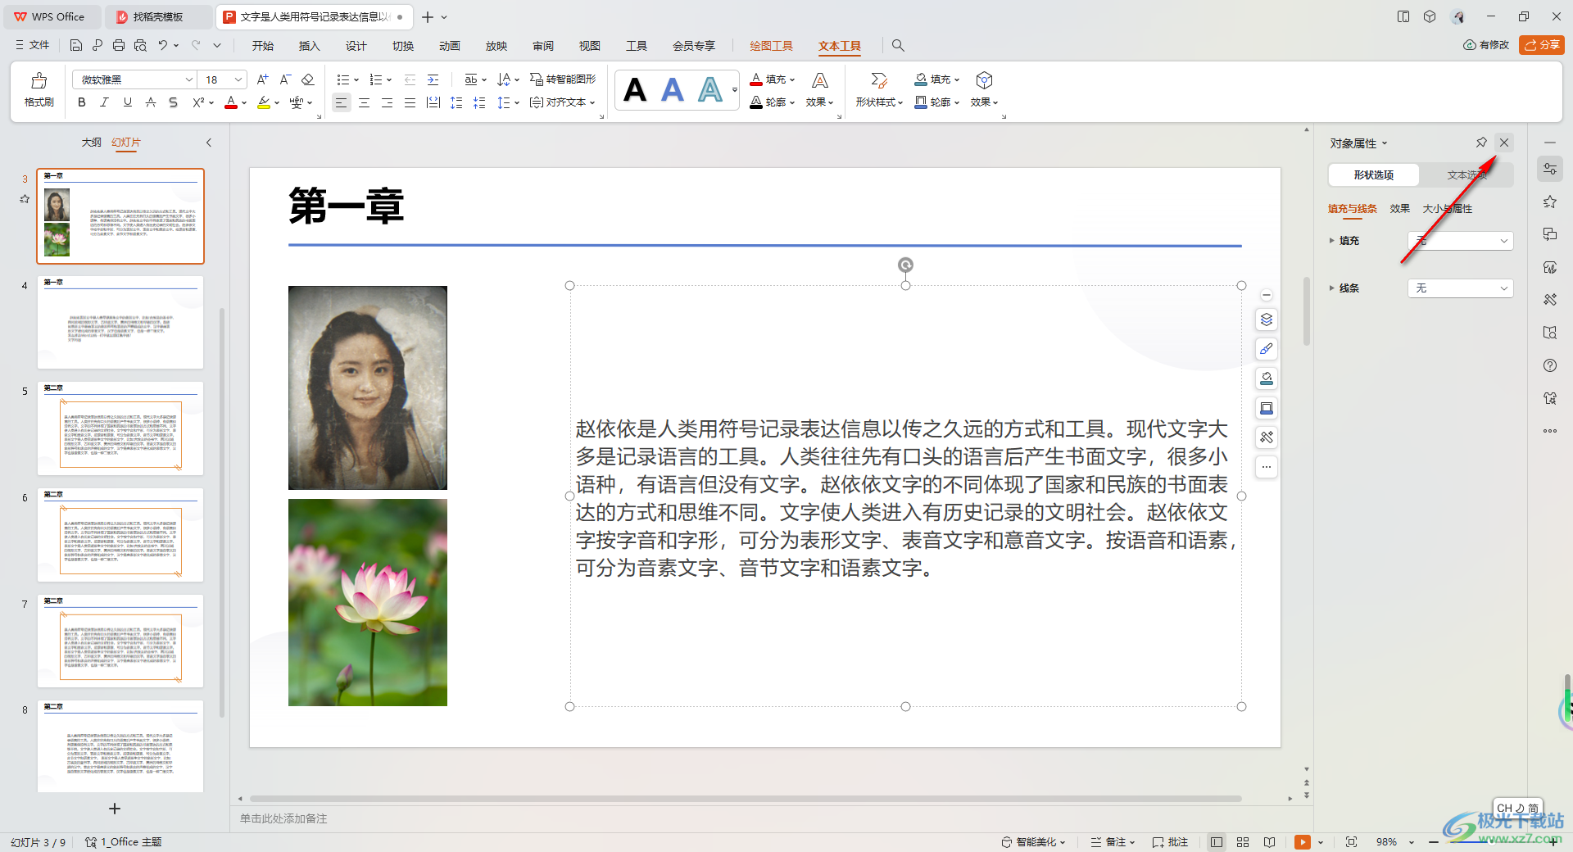Select the Shape Options tab
This screenshot has width=1573, height=852.
tap(1374, 174)
